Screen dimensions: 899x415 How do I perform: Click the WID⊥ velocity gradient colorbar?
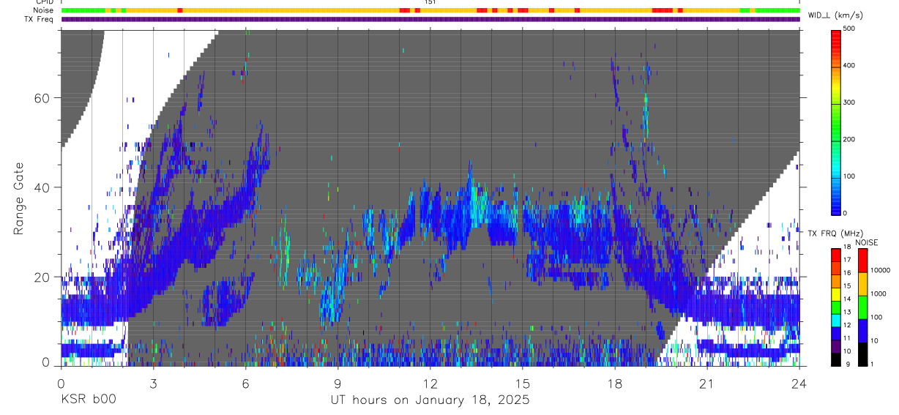coord(836,121)
